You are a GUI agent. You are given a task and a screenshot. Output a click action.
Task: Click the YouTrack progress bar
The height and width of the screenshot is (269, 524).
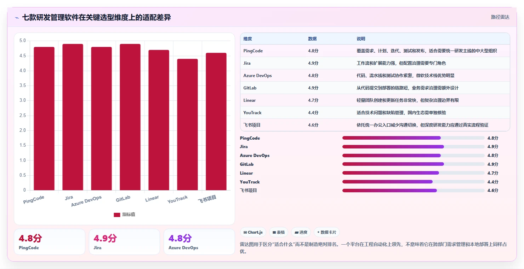coord(414,182)
